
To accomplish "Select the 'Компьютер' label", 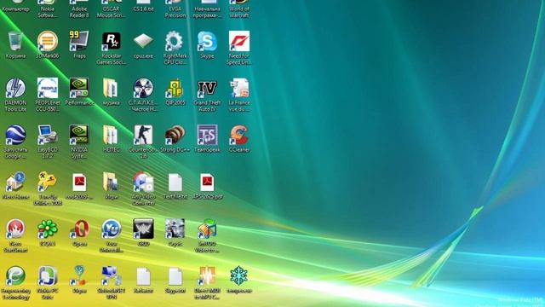I will pos(15,9).
